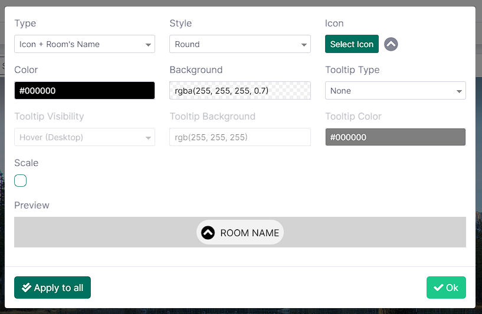Click the Tooltip Color swatch field

(x=395, y=137)
